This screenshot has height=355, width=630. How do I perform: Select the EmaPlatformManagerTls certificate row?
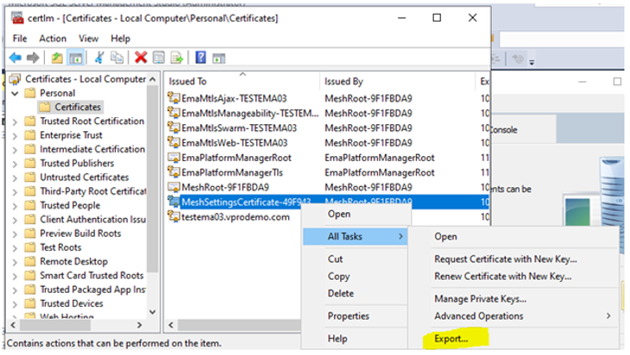[327, 172]
